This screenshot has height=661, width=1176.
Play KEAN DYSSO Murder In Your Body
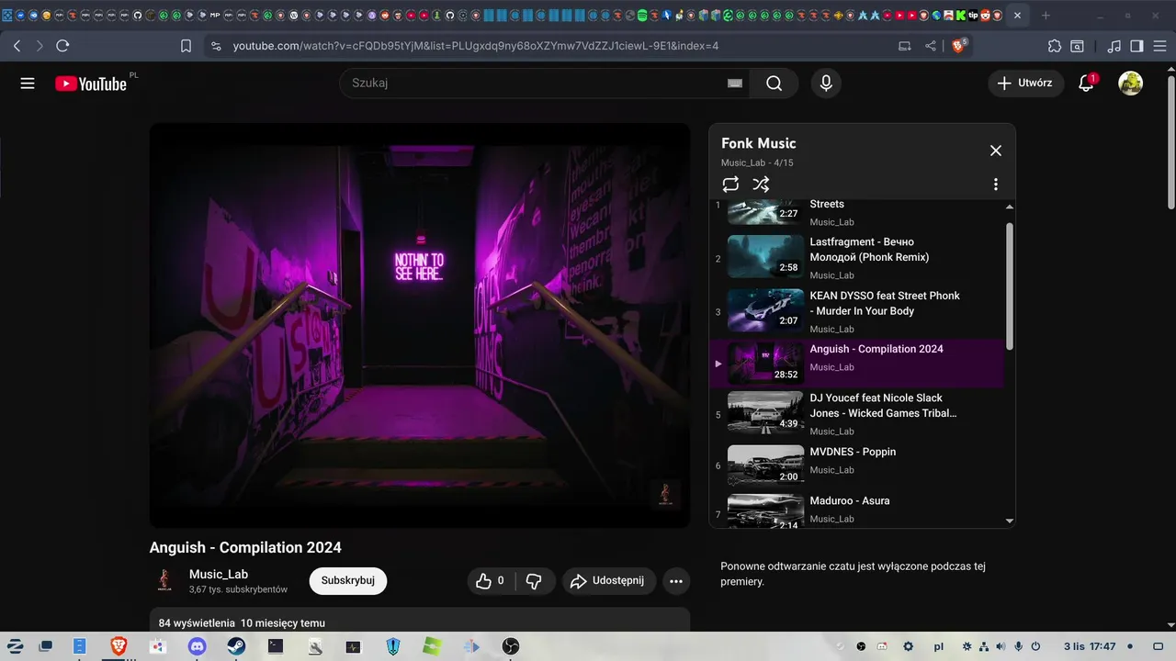(x=856, y=311)
